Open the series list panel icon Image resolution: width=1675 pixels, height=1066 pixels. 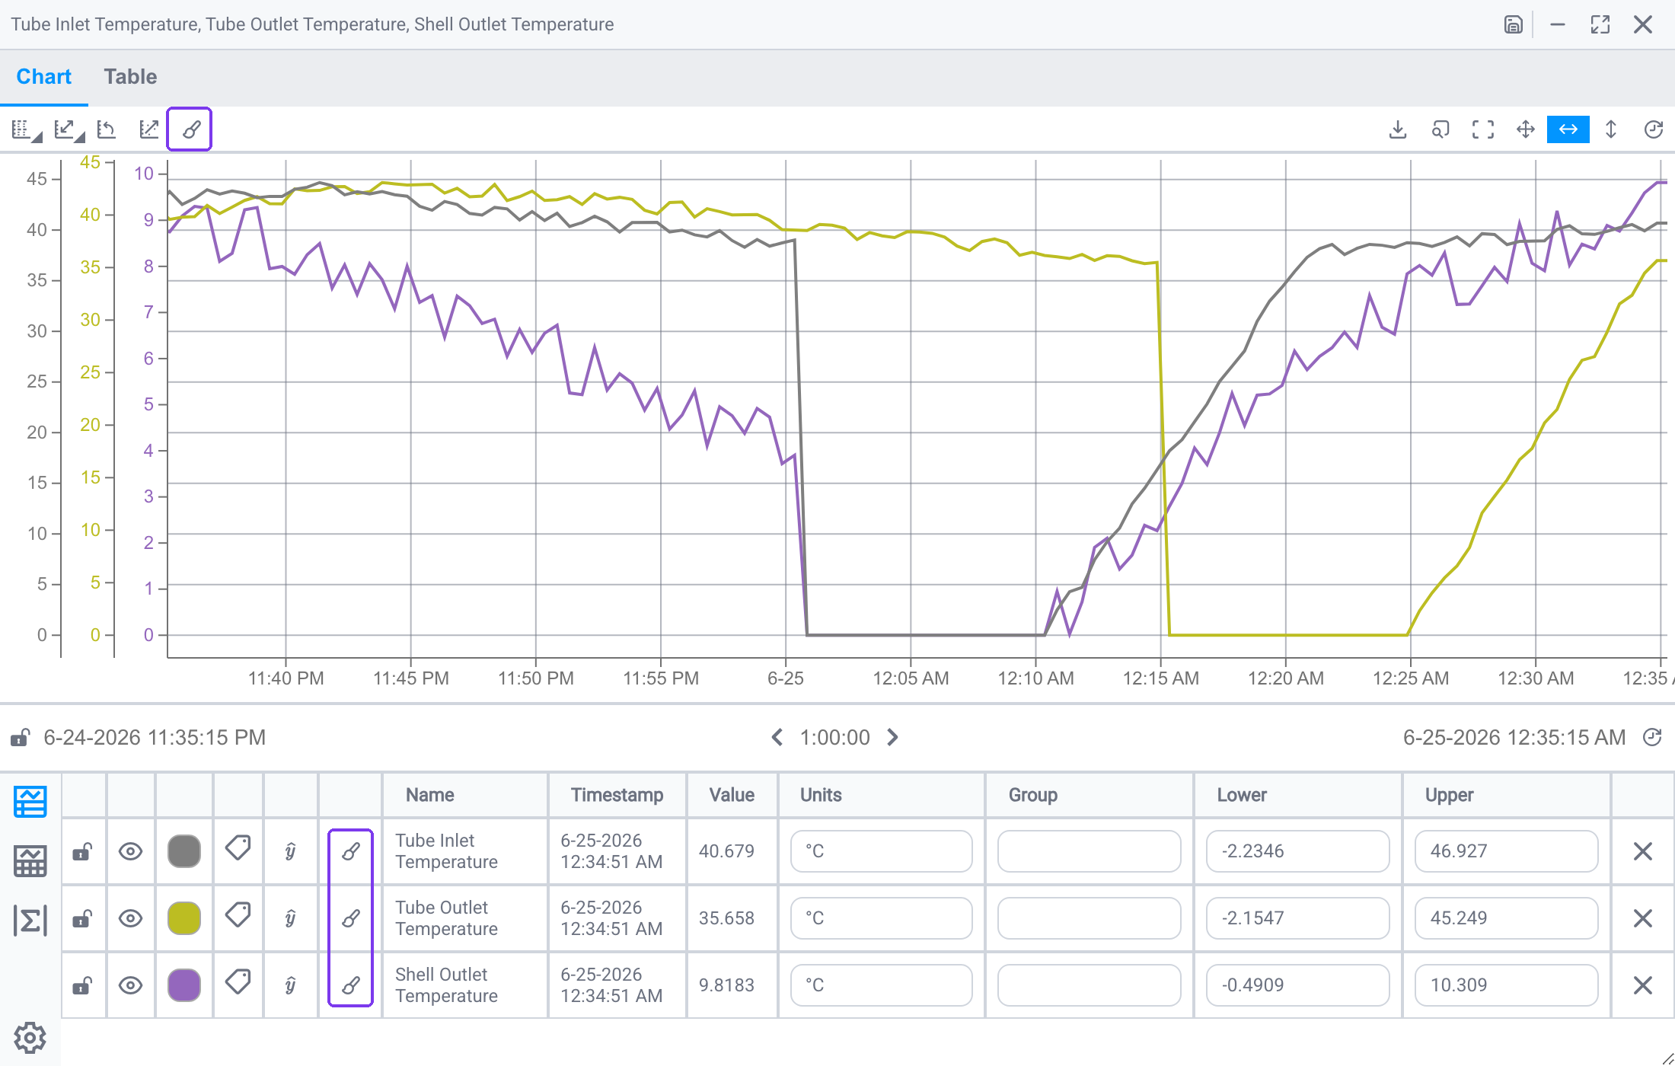click(x=30, y=802)
